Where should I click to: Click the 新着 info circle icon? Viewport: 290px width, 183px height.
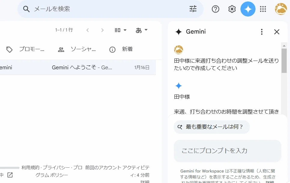click(x=112, y=49)
